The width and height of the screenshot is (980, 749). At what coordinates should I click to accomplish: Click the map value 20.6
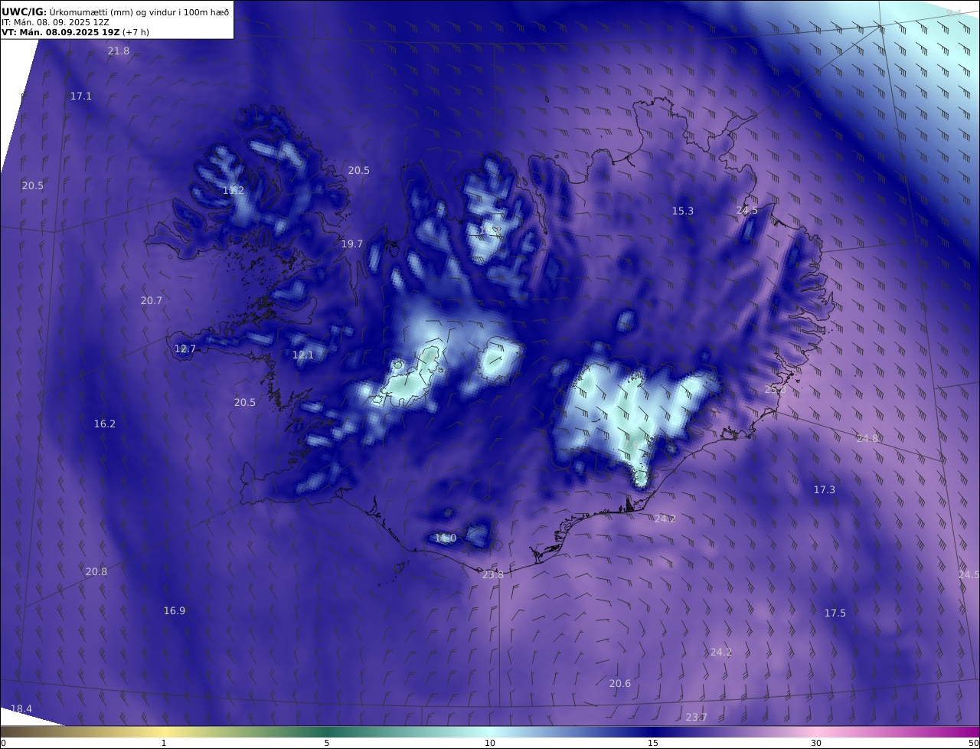point(620,683)
